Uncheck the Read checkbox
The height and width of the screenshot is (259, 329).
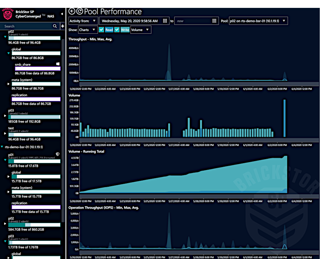(x=101, y=30)
